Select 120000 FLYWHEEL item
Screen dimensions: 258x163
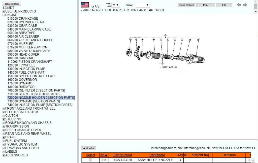pyautogui.click(x=21, y=66)
